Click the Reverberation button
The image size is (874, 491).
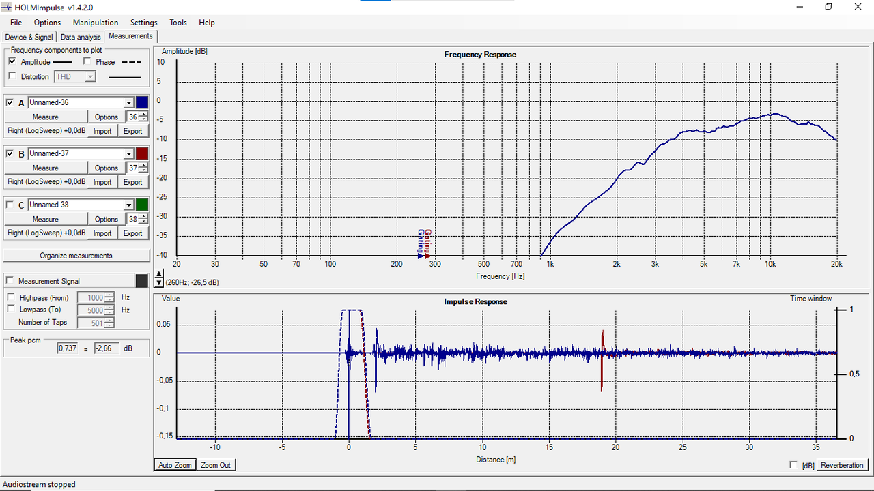point(842,465)
